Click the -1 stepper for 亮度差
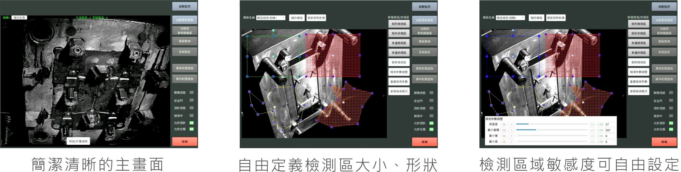The image size is (681, 172). [511, 124]
